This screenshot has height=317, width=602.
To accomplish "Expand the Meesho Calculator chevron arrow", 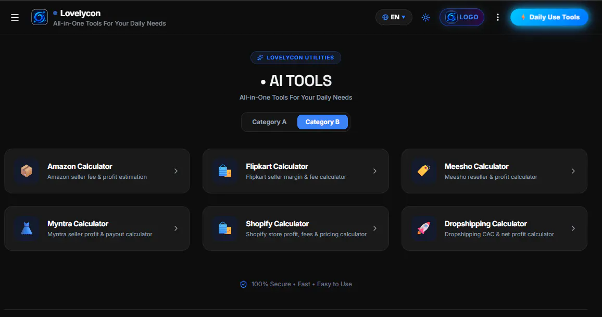I will 573,171.
